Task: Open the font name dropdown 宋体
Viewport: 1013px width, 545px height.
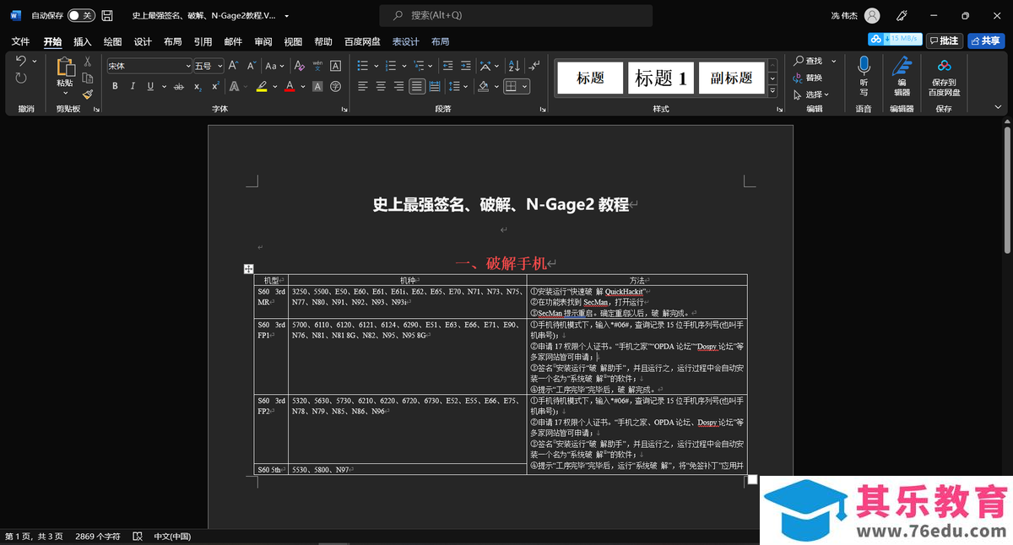Action: [x=187, y=66]
